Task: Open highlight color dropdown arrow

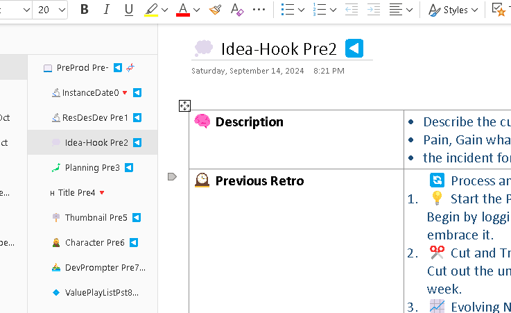Action: (164, 10)
